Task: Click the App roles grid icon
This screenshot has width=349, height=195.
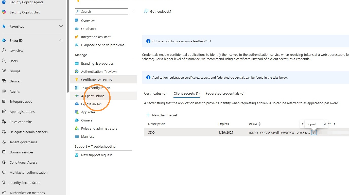Action: 77,112
